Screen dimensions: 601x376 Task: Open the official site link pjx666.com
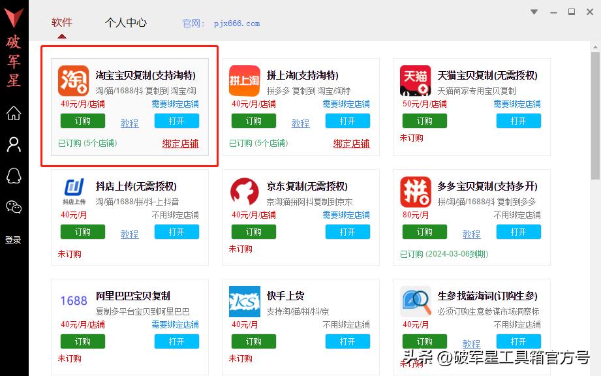point(237,23)
